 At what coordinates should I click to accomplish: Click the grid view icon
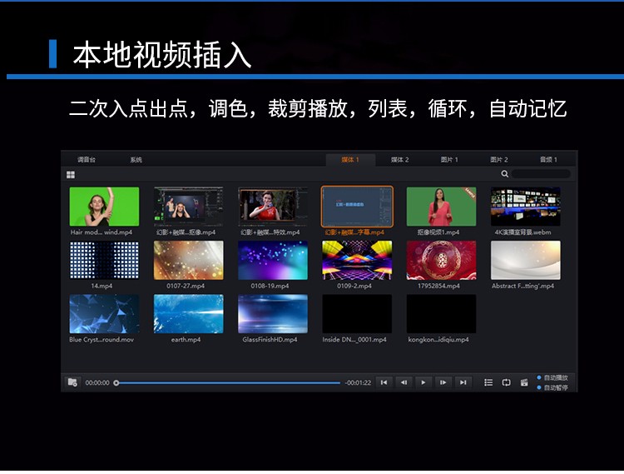[x=71, y=175]
